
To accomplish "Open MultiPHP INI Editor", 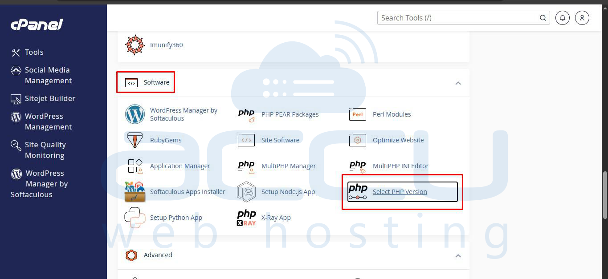I will tap(400, 166).
